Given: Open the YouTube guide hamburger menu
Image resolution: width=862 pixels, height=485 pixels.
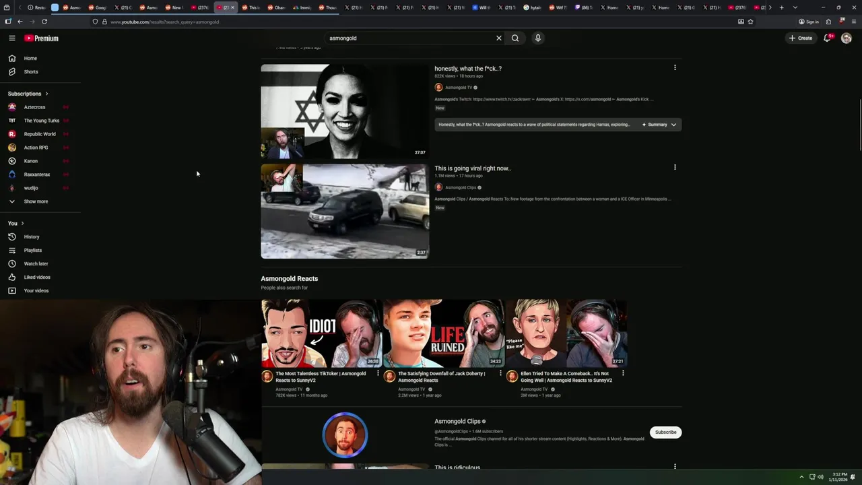Looking at the screenshot, I should [x=11, y=38].
